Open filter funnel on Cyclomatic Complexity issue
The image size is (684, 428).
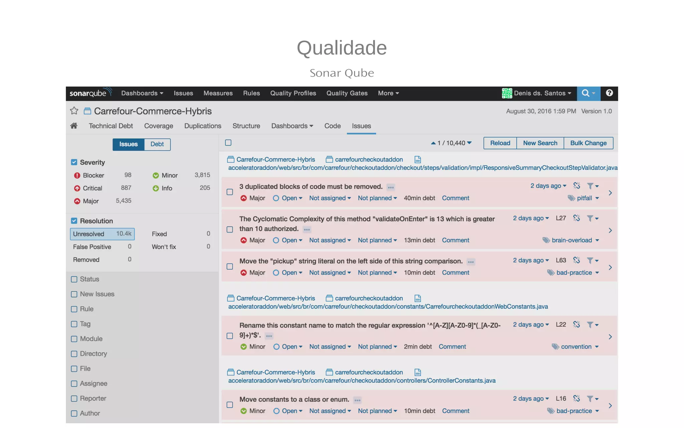[x=592, y=218]
